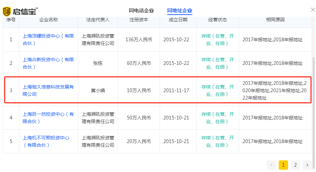Jump to page 2 in pagination
This screenshot has height=172, width=316.
[x=295, y=165]
